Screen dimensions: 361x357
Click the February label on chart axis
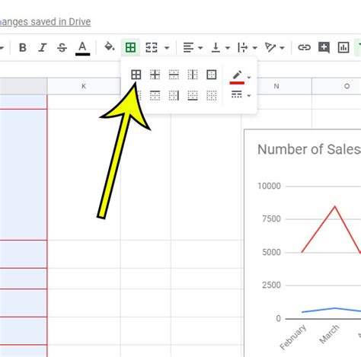click(x=293, y=337)
